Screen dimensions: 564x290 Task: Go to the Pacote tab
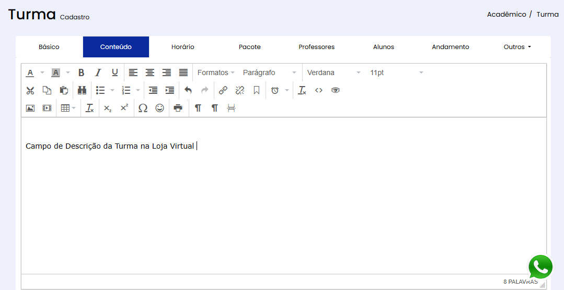pos(250,47)
